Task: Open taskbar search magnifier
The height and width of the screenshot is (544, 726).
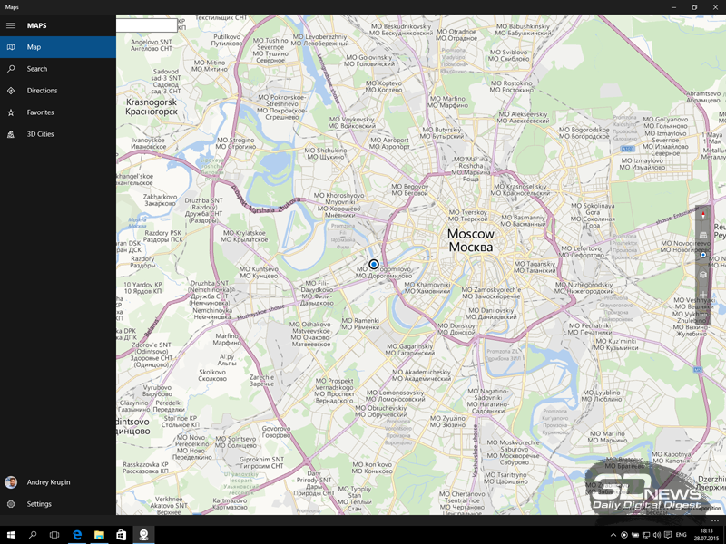Action: click(33, 535)
